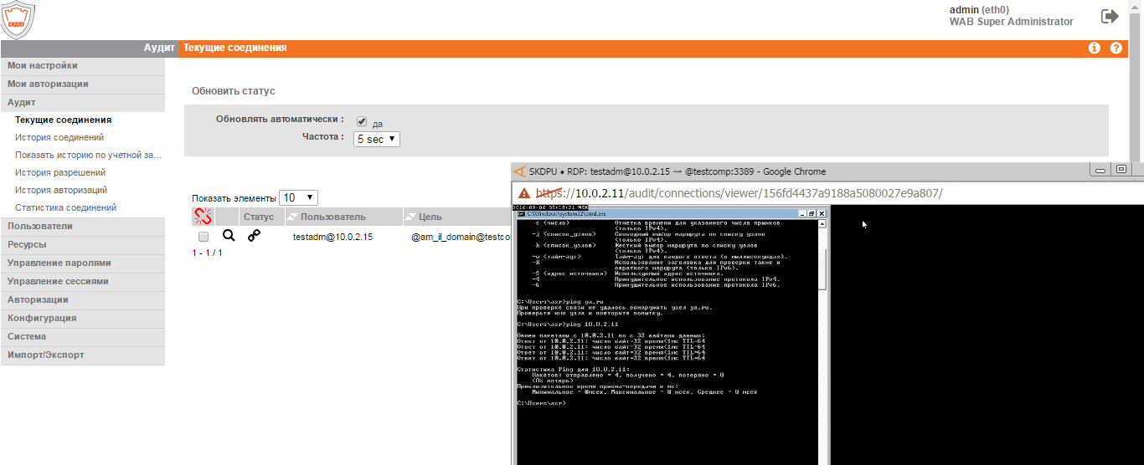Expand the 'Мои авторизации' menu section

click(x=82, y=84)
